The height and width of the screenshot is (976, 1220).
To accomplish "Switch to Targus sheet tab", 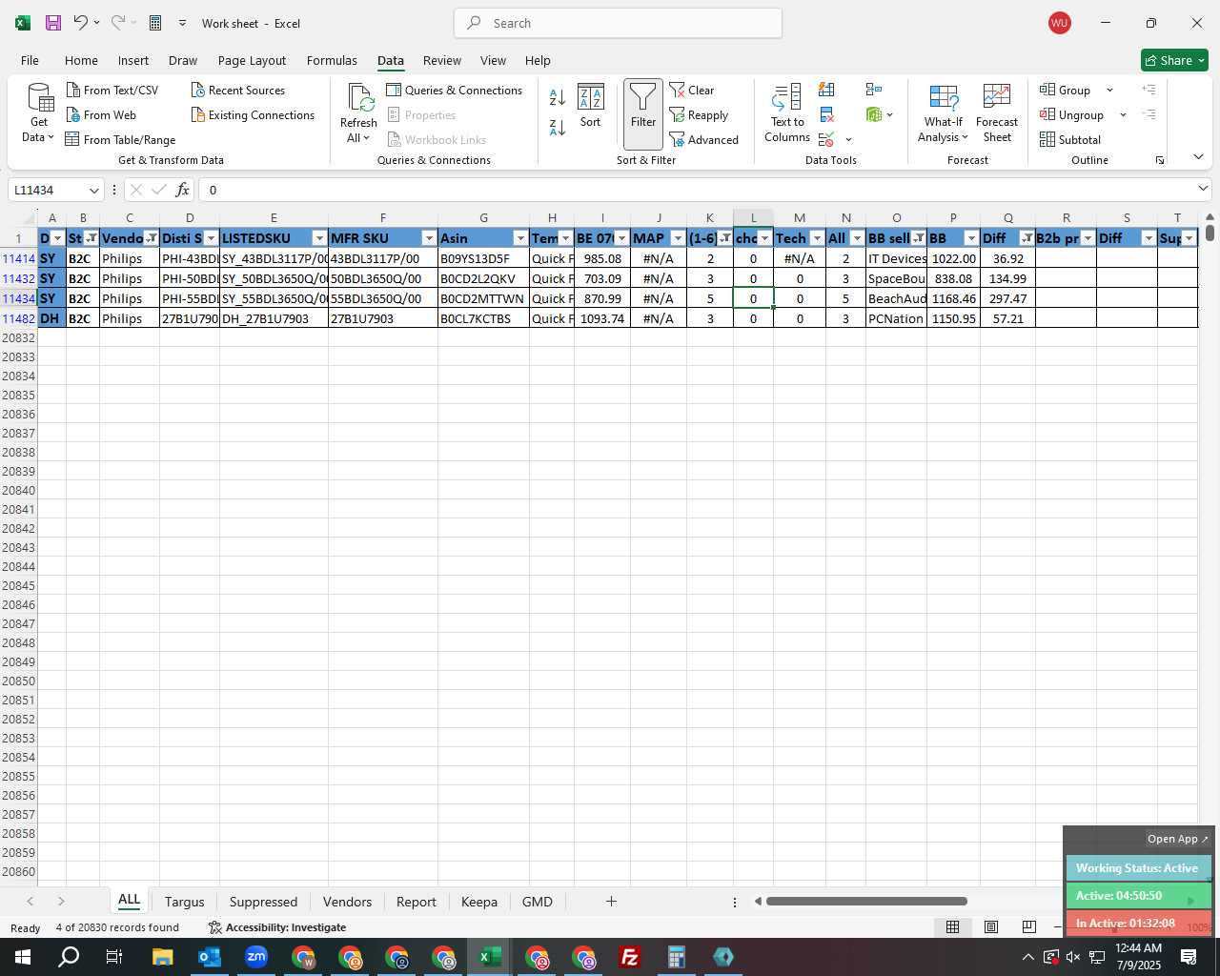I will coord(184,902).
